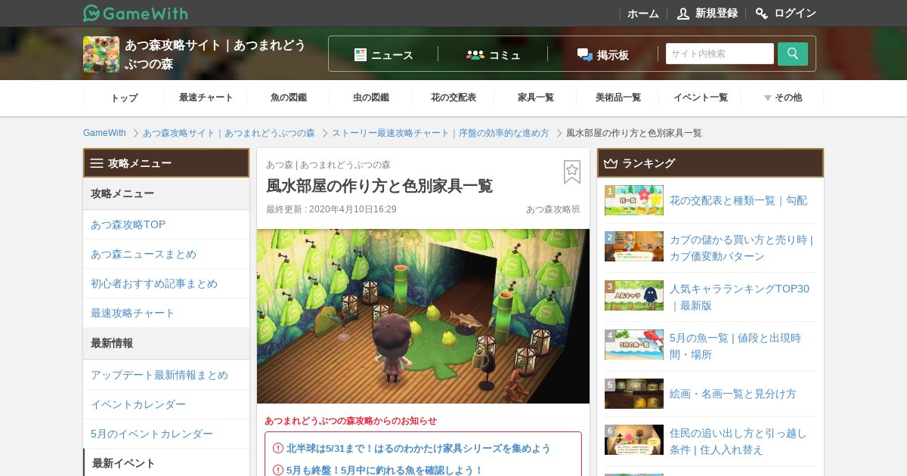907x476 pixels.
Task: Select the 虫の図鑑 tab
Action: (x=370, y=97)
